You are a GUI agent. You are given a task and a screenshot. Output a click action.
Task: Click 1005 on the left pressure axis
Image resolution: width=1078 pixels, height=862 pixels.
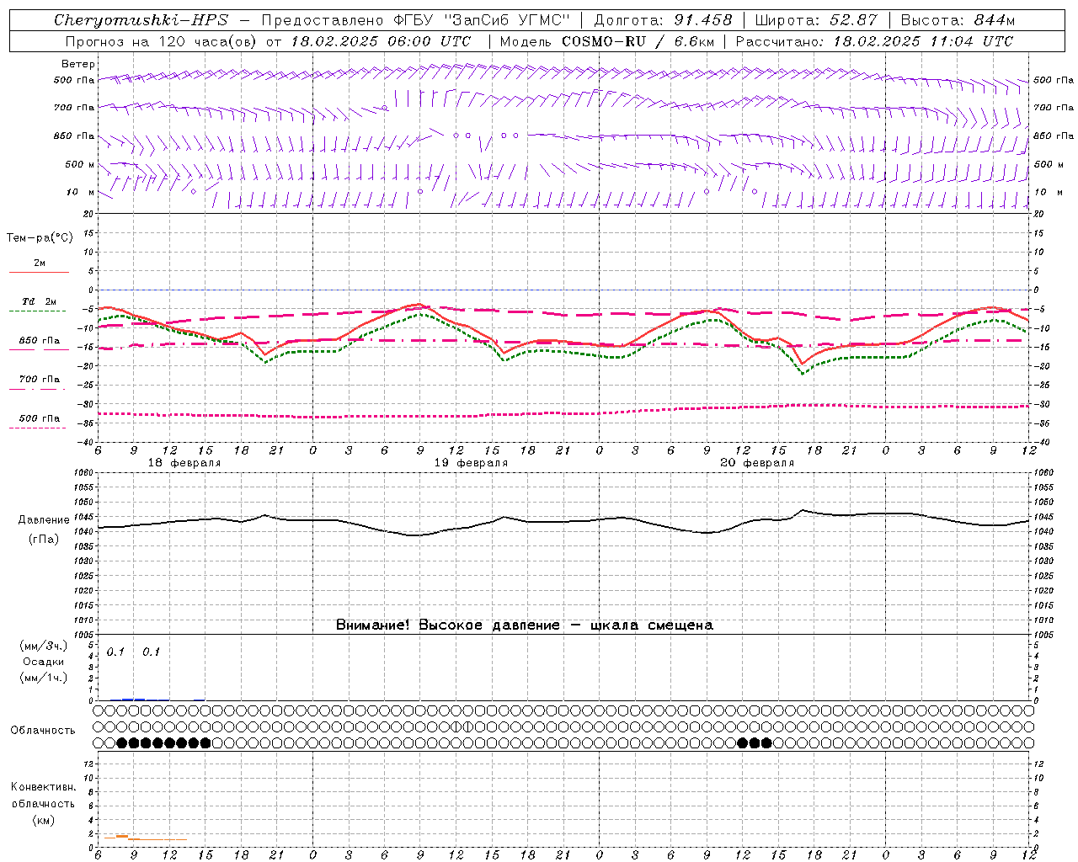(83, 635)
